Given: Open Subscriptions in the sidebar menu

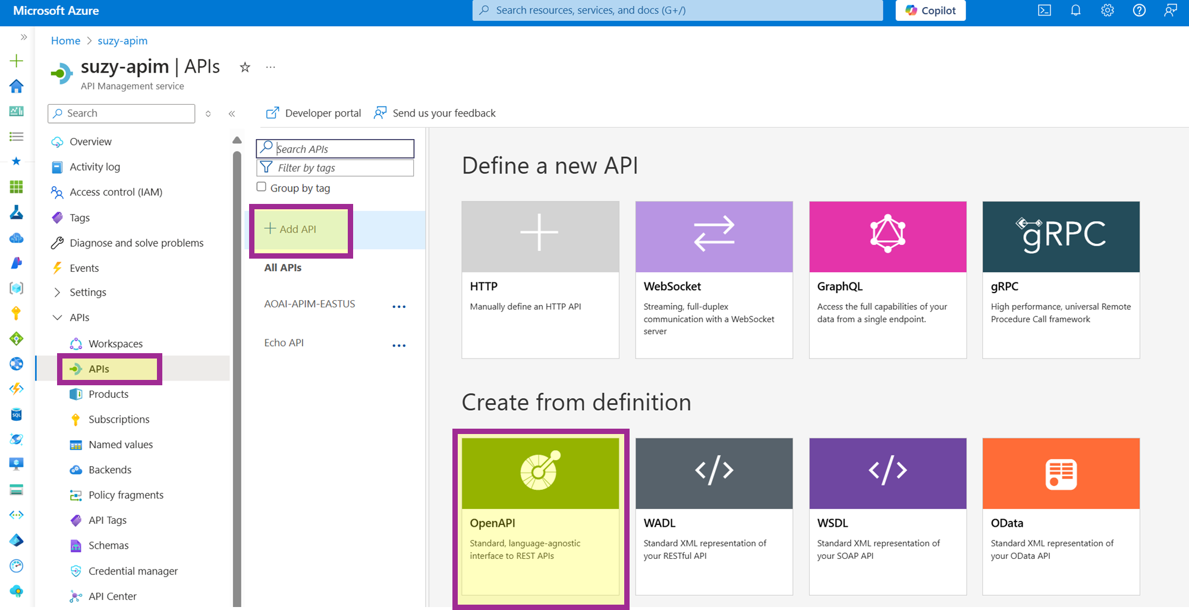Looking at the screenshot, I should (x=119, y=419).
